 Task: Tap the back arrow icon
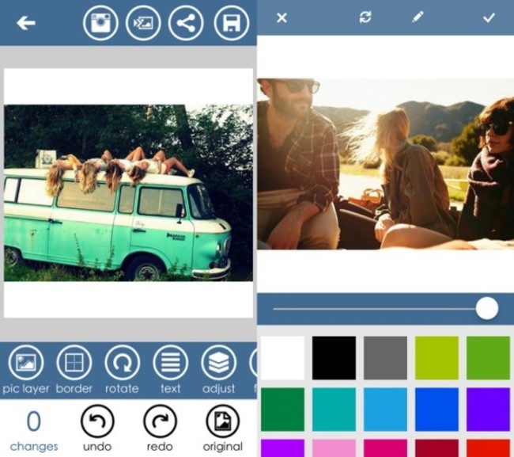click(x=26, y=23)
